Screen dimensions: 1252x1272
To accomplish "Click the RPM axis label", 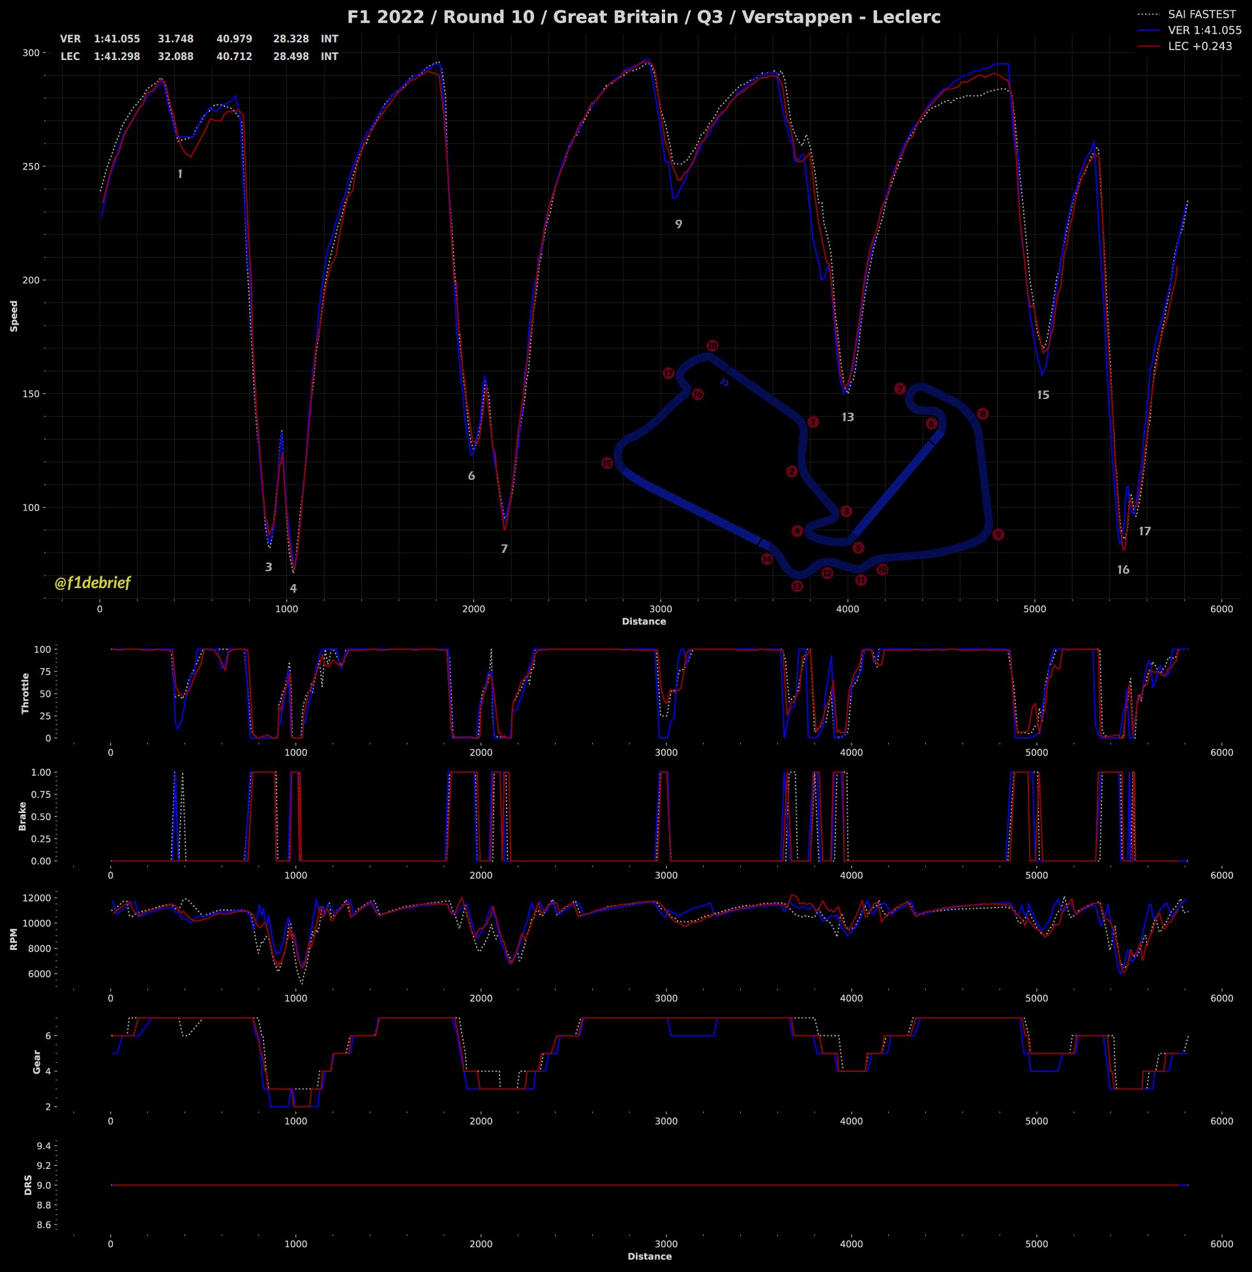I will point(14,939).
